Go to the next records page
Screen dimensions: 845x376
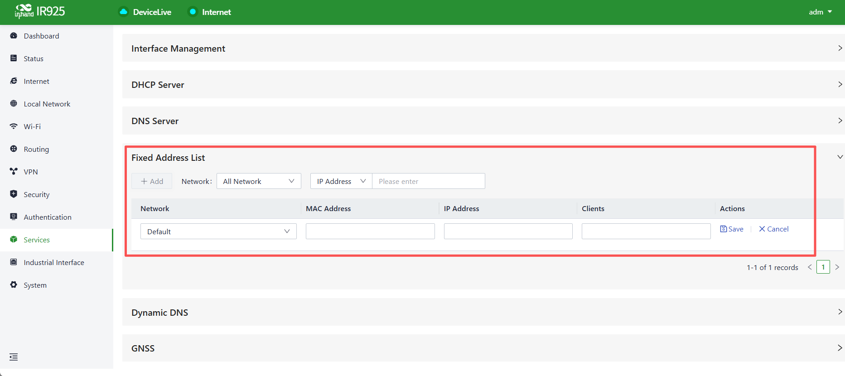837,267
